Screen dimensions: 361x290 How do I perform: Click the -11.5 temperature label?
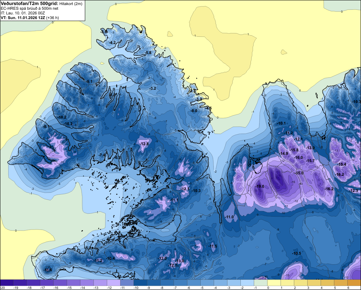(x=213, y=246)
